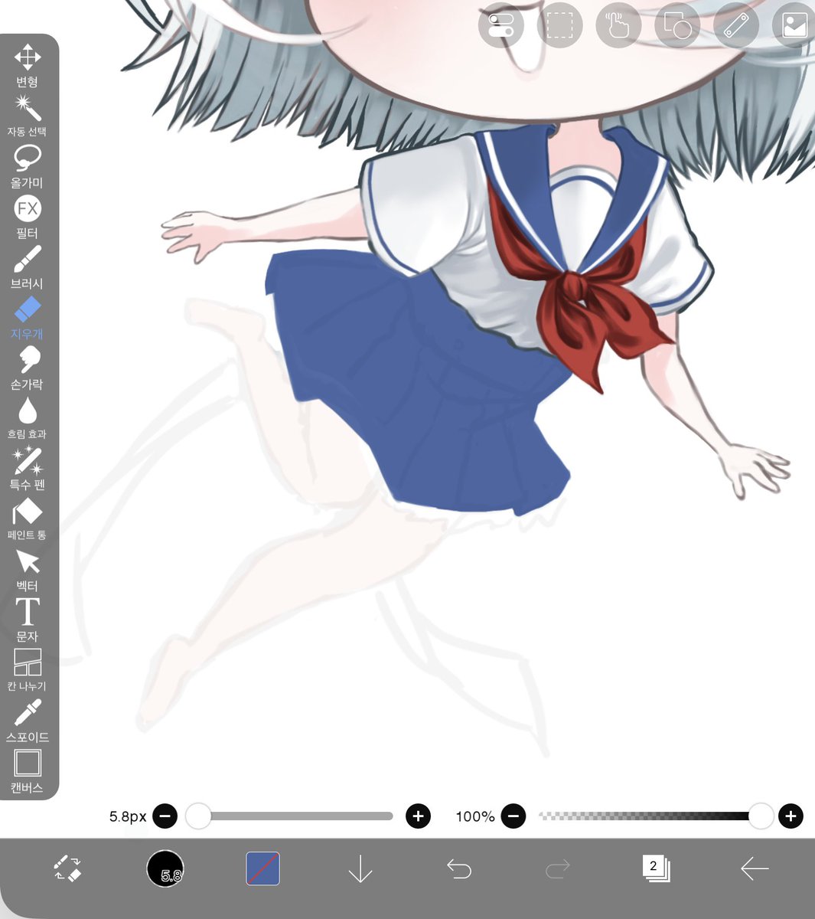This screenshot has width=815, height=919.
Task: Toggle the stabilizer hand button
Action: pos(618,25)
